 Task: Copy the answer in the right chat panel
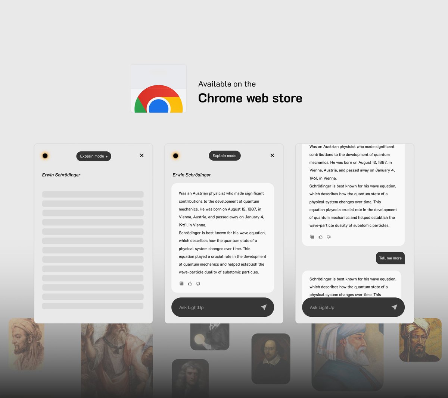312,237
